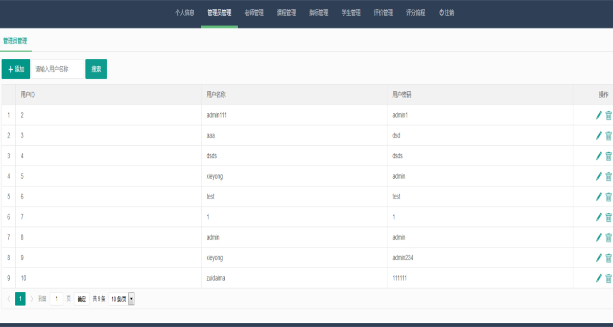Image resolution: width=613 pixels, height=327 pixels.
Task: Open 个人信息 in the top navigation
Action: (185, 13)
